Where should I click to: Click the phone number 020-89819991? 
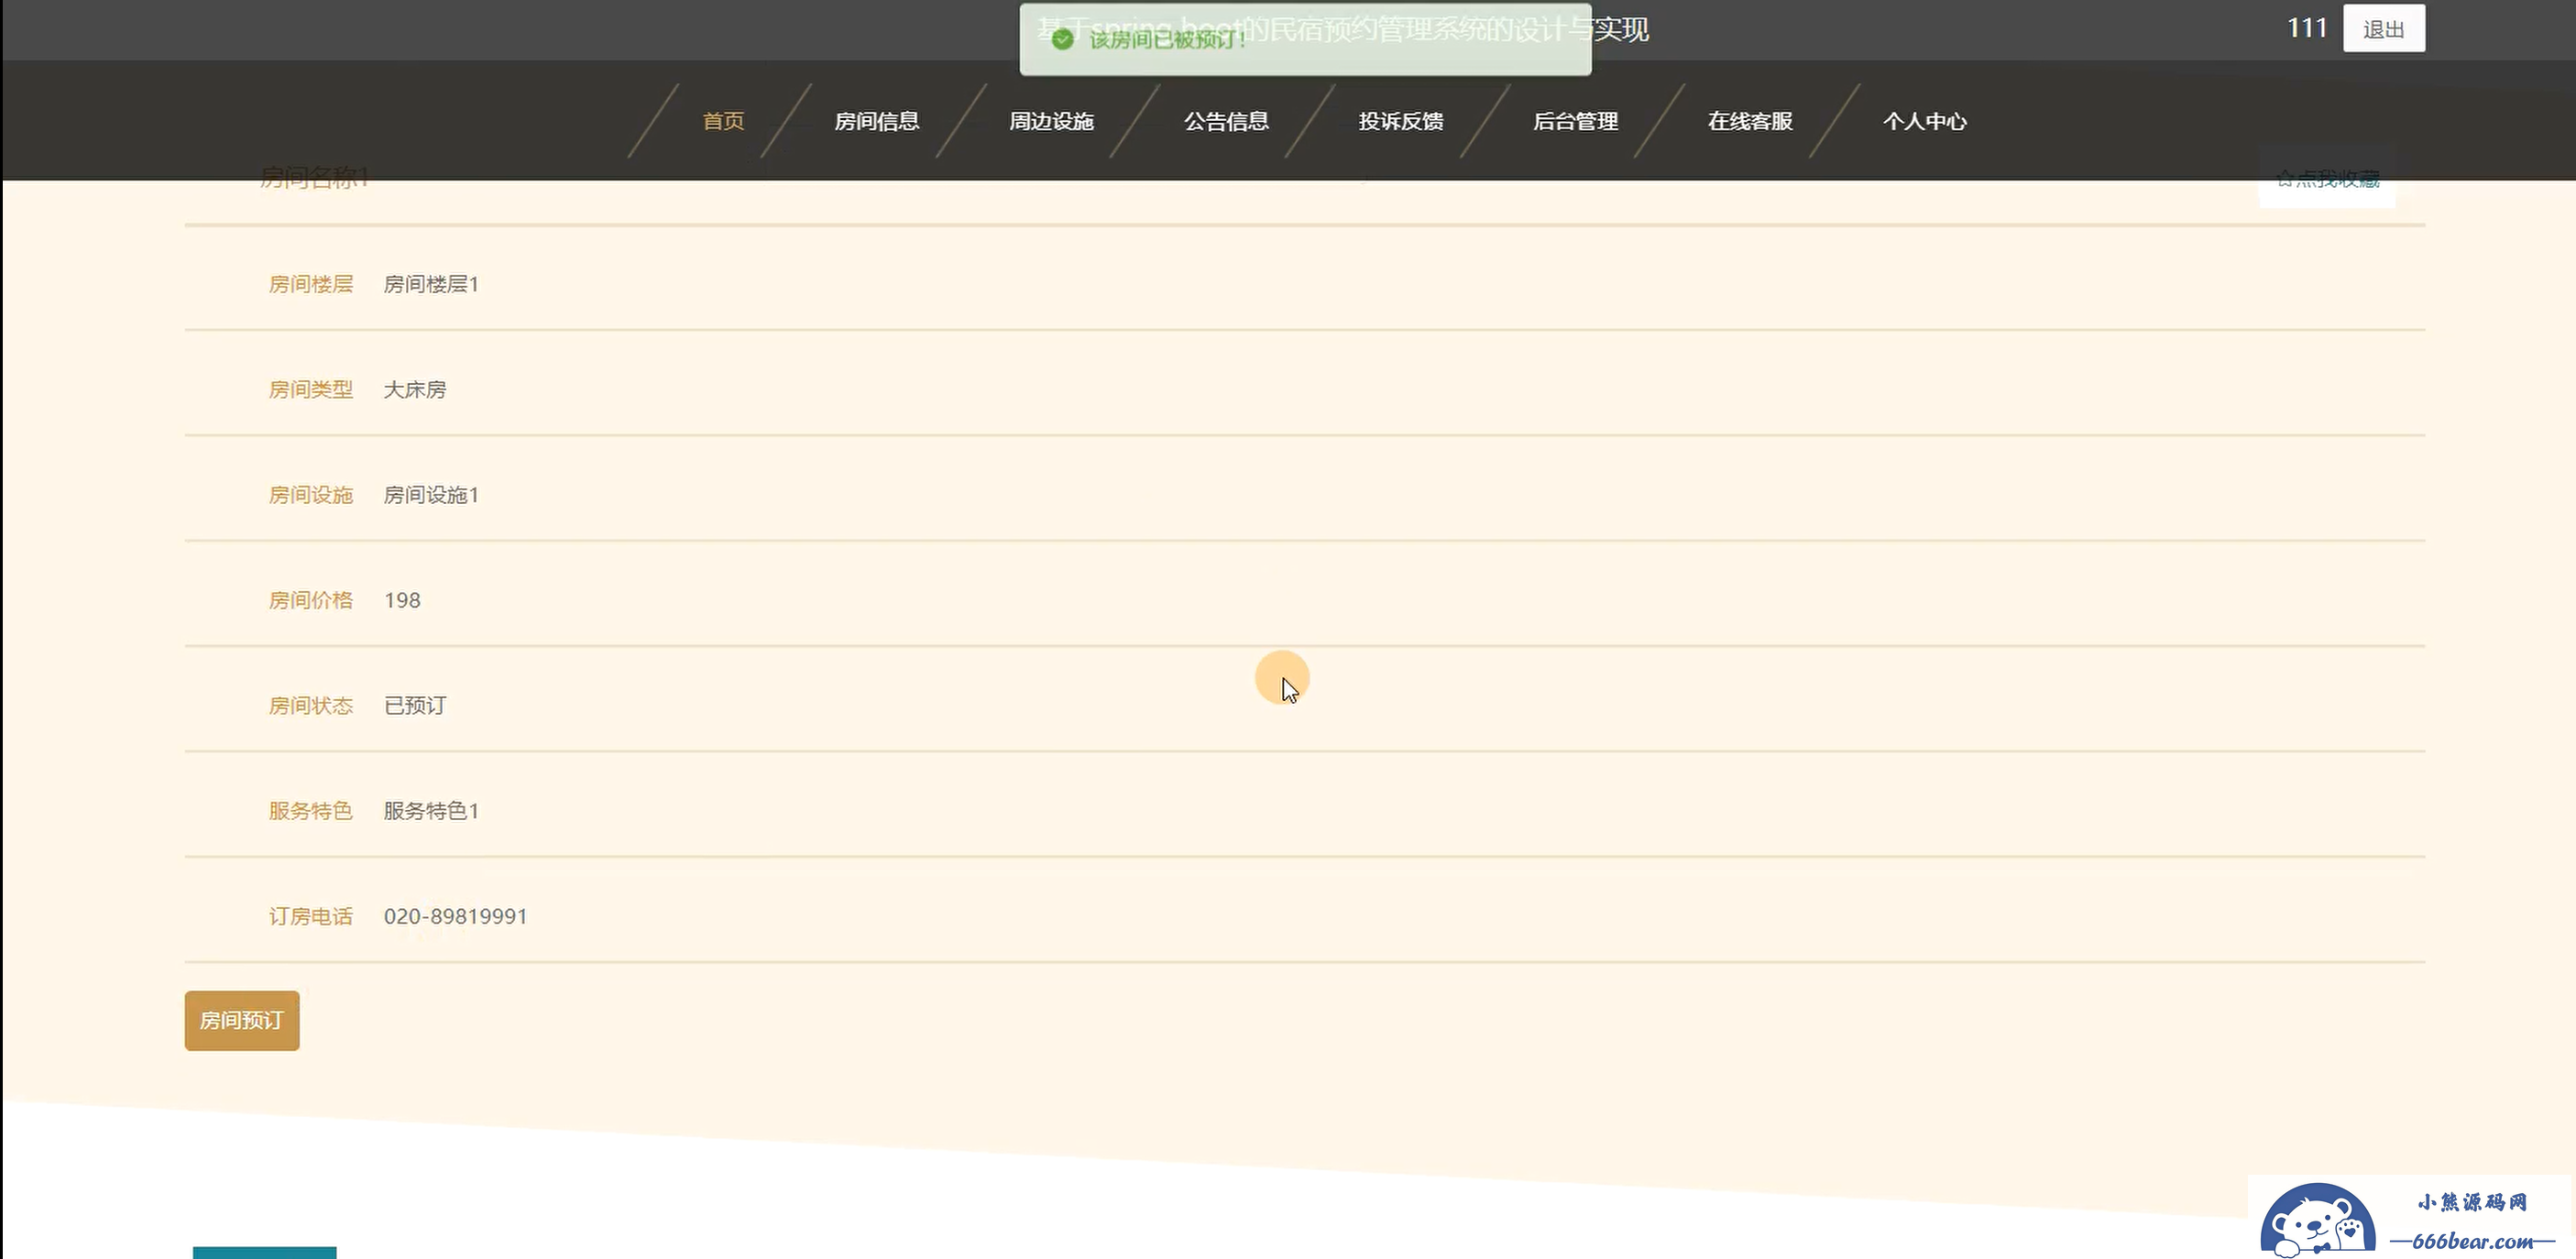(455, 916)
